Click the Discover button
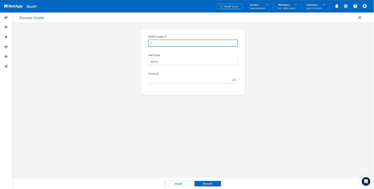 coord(208,184)
